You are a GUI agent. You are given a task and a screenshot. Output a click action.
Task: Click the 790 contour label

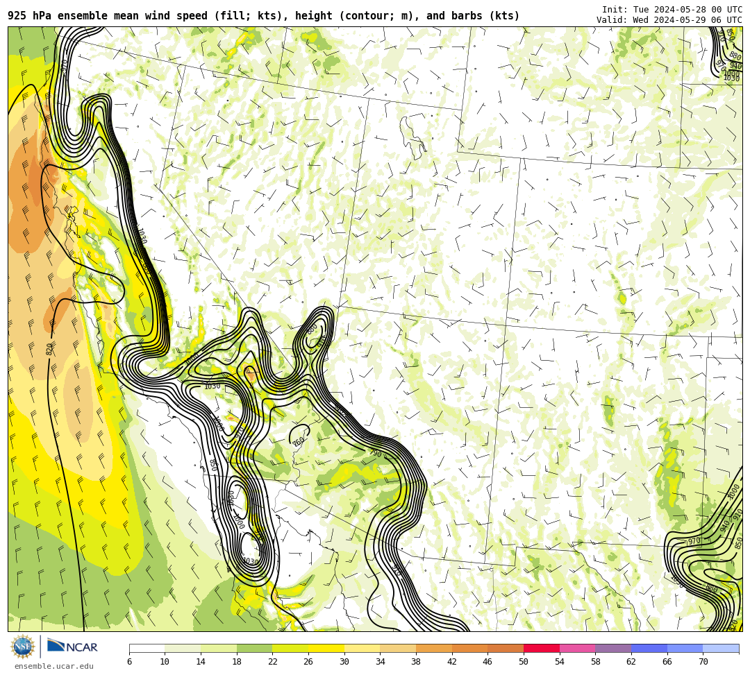376,453
